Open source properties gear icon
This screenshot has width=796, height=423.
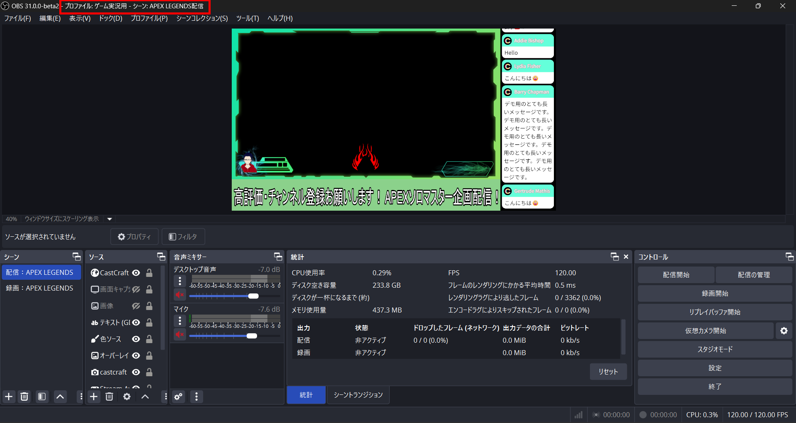click(x=127, y=397)
